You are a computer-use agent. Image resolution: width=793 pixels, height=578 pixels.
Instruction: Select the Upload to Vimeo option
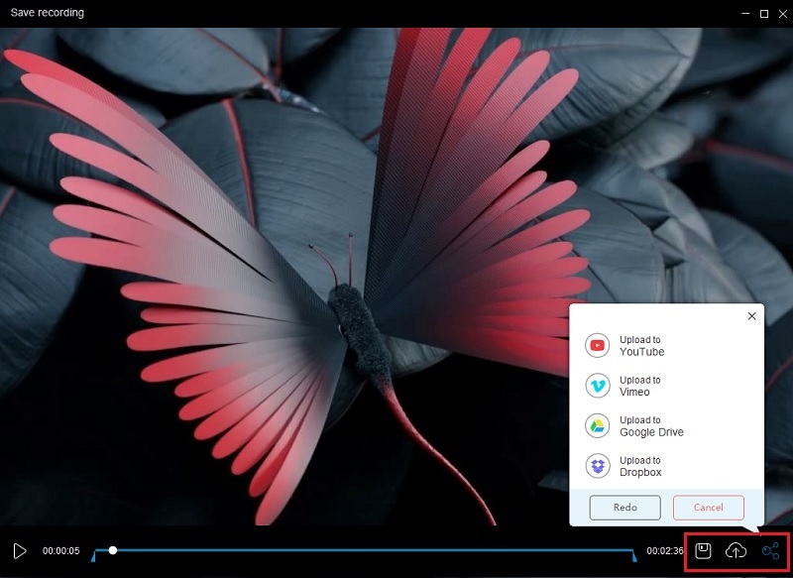(639, 385)
